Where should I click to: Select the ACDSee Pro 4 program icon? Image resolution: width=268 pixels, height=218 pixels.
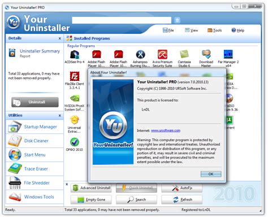[x=75, y=55]
